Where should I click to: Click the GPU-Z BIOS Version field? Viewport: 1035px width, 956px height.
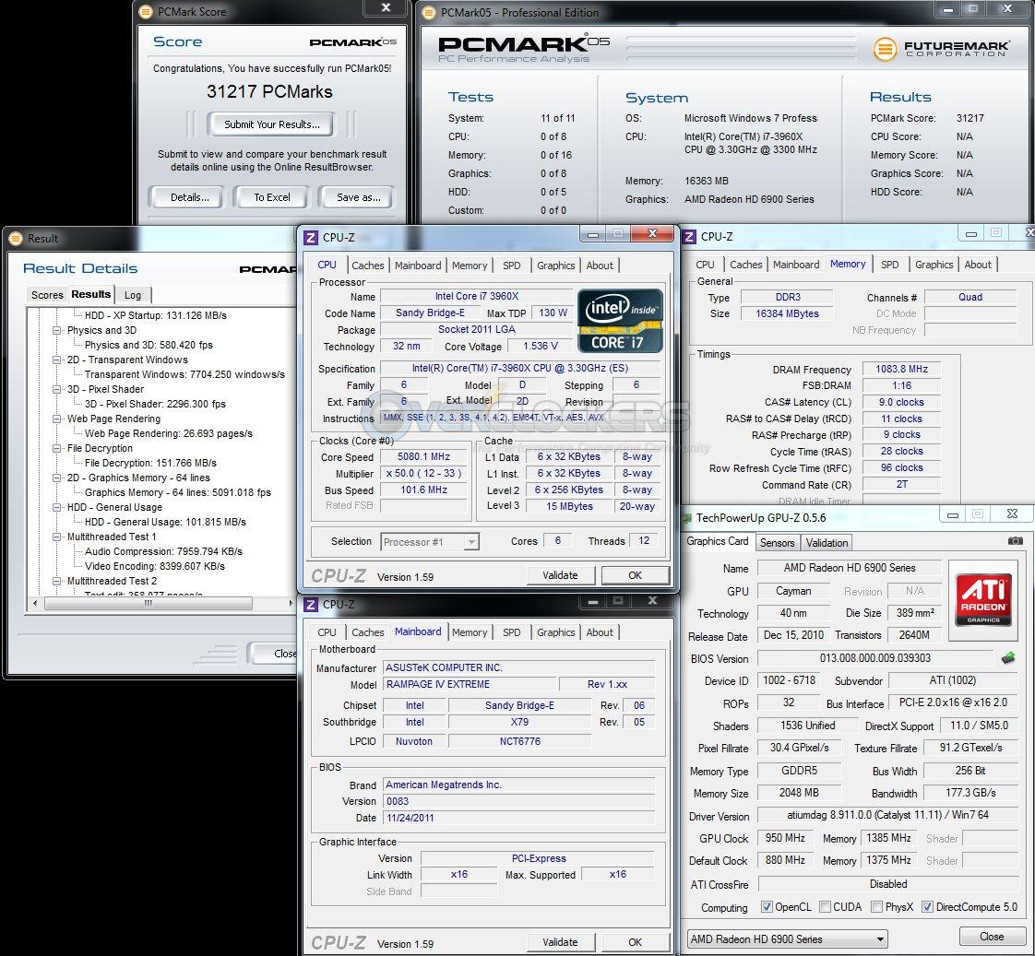coord(874,658)
